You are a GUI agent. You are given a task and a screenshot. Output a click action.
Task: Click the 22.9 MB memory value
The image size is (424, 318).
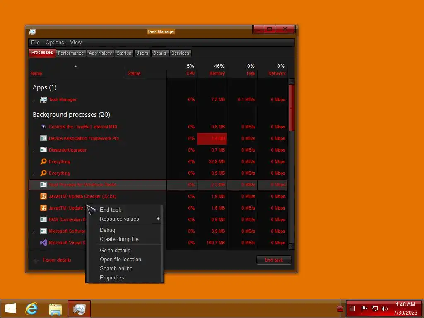point(217,162)
